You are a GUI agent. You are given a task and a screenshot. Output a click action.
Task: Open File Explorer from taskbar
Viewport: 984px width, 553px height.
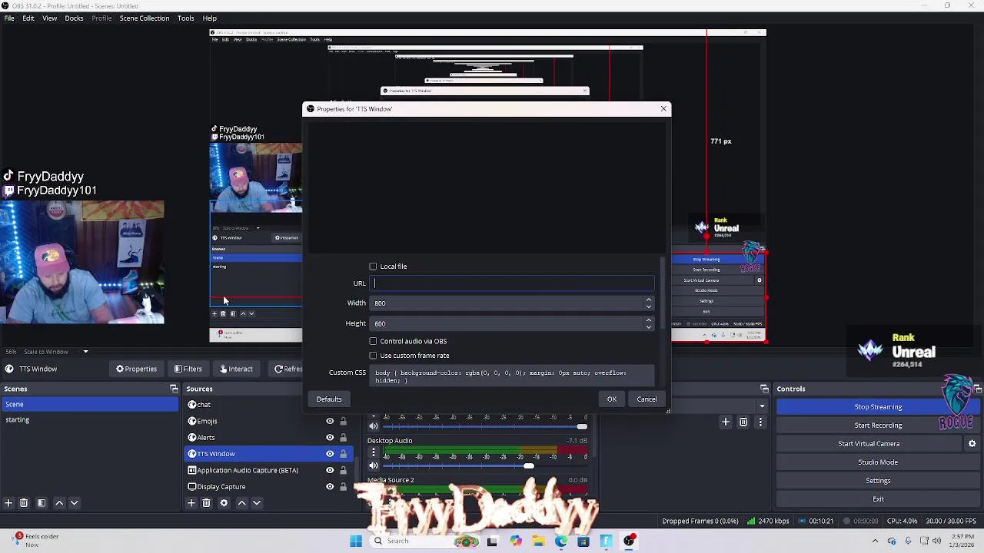538,541
